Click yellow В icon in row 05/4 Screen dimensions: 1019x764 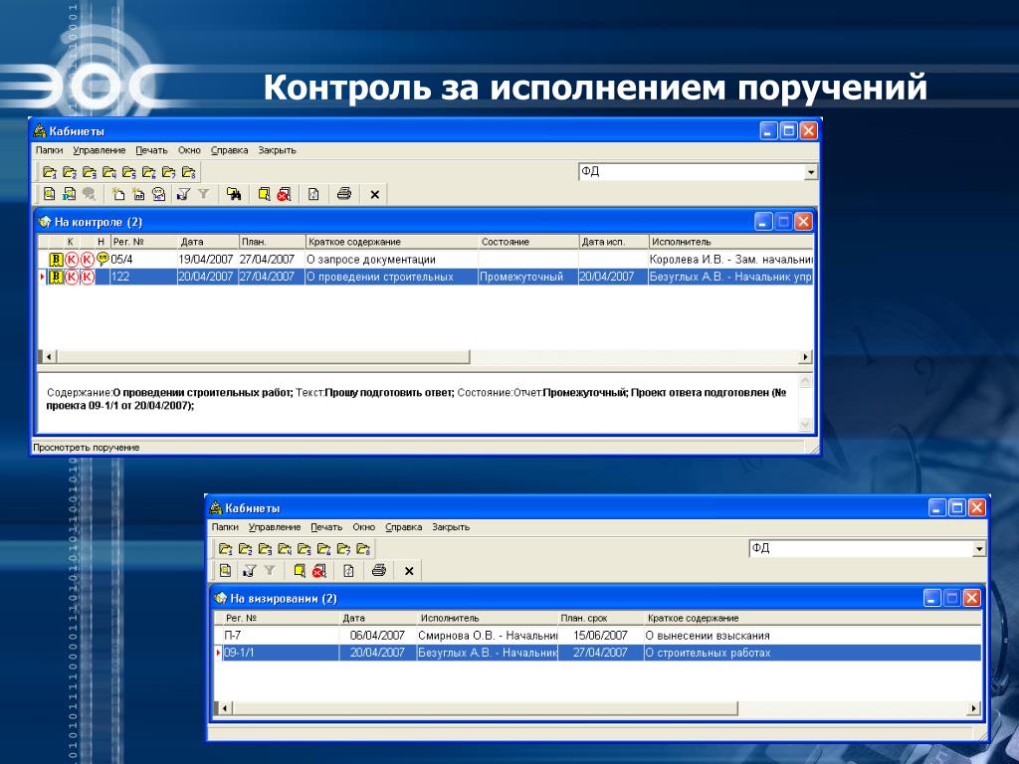point(56,260)
